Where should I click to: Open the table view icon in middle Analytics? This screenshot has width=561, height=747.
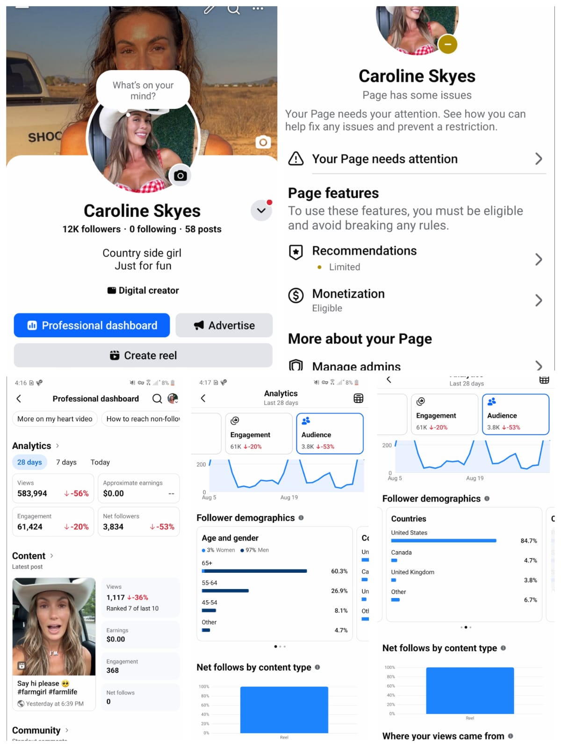[x=359, y=398]
